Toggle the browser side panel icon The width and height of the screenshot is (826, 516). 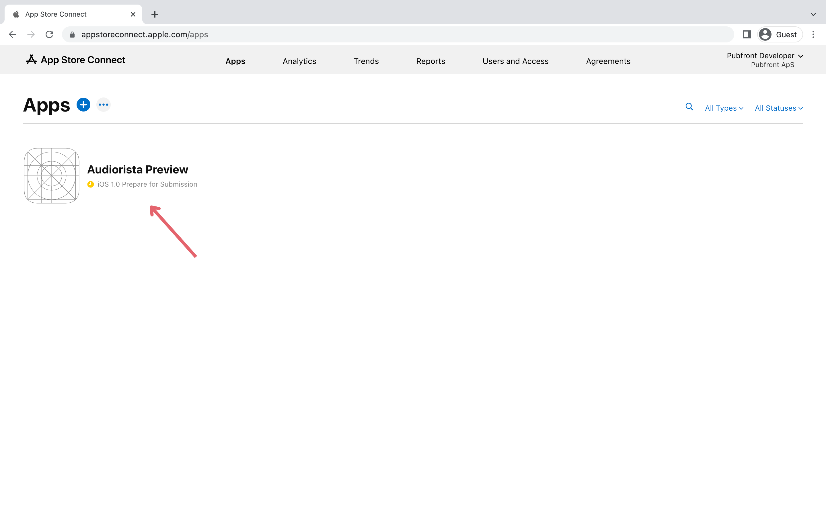coord(747,34)
